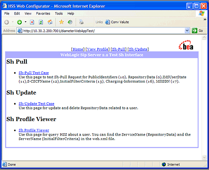
Task: Click the Windows flag logo throbber
Action: pos(202,14)
